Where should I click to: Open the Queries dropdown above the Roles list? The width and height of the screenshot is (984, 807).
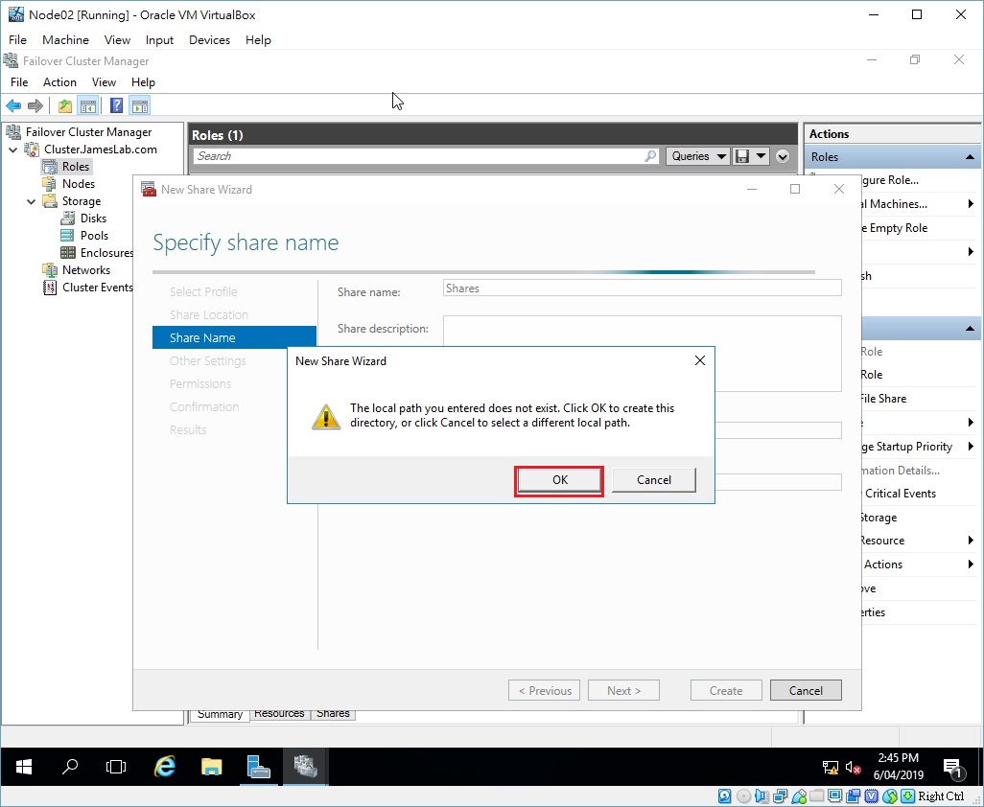pyautogui.click(x=697, y=155)
